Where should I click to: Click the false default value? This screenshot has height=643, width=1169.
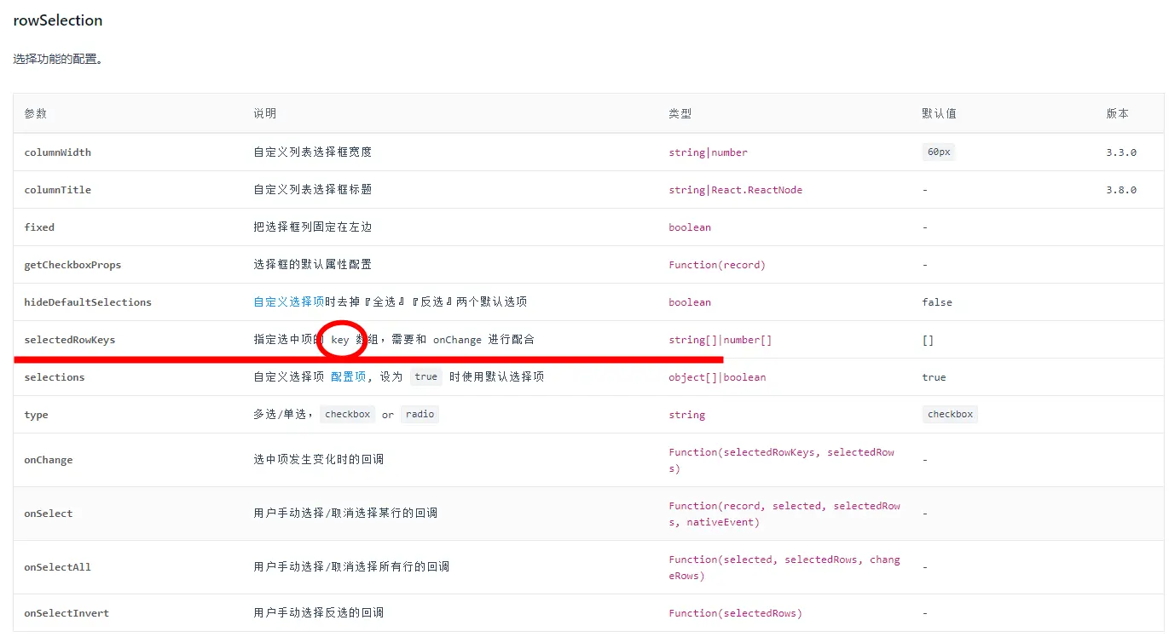[x=937, y=302]
